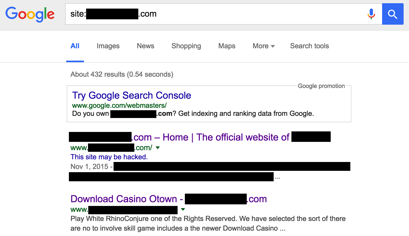409x236 pixels.
Task: Switch to the News tab
Action: click(146, 46)
